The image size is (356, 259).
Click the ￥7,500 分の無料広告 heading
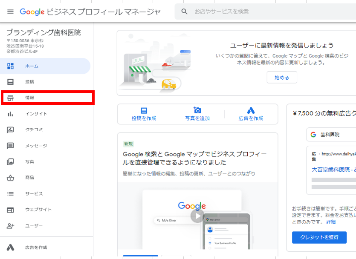point(324,113)
